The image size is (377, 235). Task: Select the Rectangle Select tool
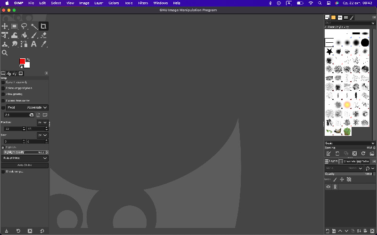[x=15, y=26]
